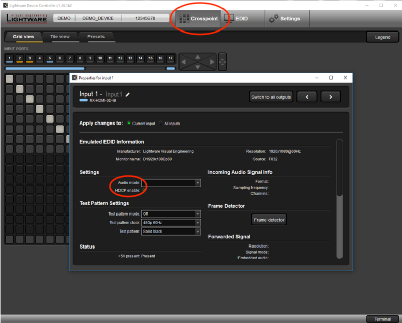Open the Crosspoint menu
This screenshot has height=323, width=402.
coord(199,19)
